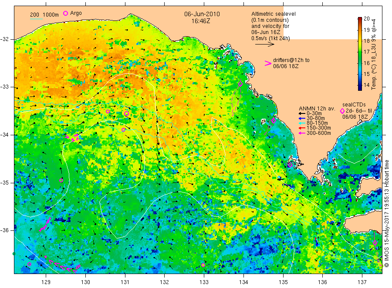This screenshot has width=392, height=288.
Task: Click the cyan 80-150m legend arrow
Action: coord(302,123)
